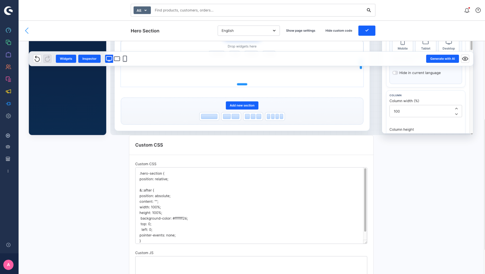Image resolution: width=485 pixels, height=274 pixels.
Task: Click Hide custom code
Action: click(339, 31)
